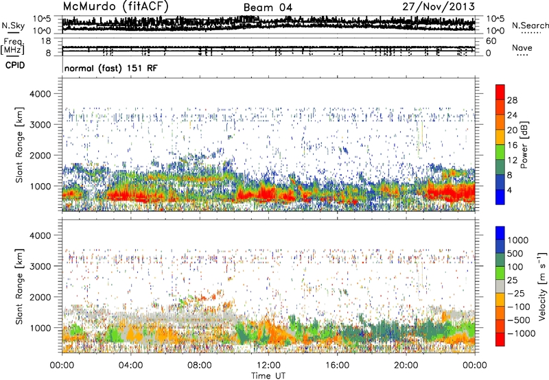Pick the red bottom segment of Velocity colorbar
This screenshot has height=380, width=549.
(x=500, y=340)
